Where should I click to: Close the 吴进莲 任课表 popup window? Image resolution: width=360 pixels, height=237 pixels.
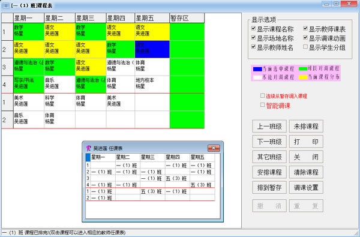pyautogui.click(x=214, y=148)
